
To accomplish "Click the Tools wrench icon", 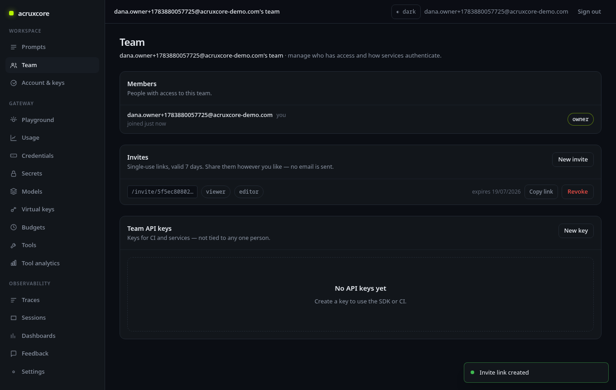I will tap(14, 245).
